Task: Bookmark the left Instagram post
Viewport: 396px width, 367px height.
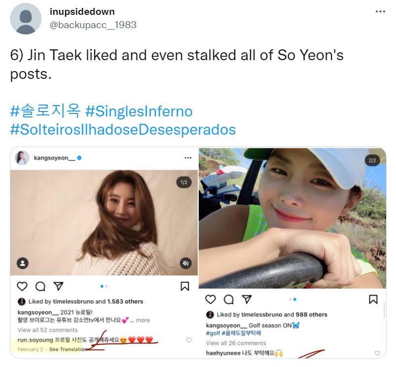Action: [x=185, y=286]
